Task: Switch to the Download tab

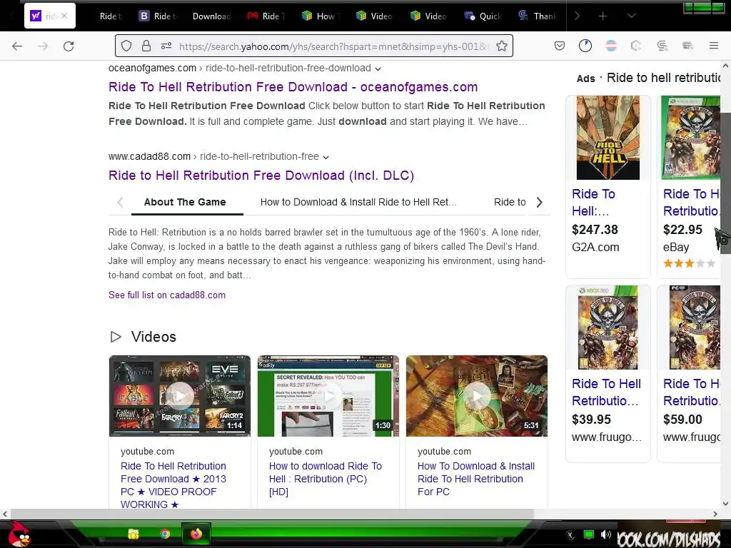Action: (x=211, y=16)
